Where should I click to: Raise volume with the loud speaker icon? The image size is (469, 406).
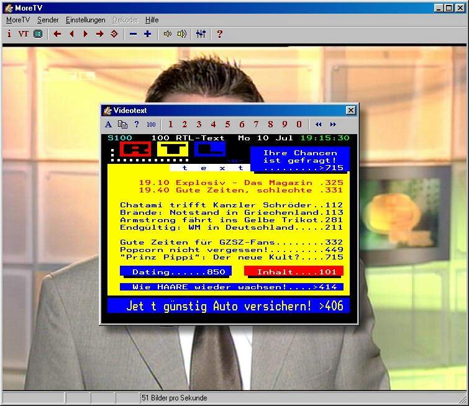coord(181,34)
